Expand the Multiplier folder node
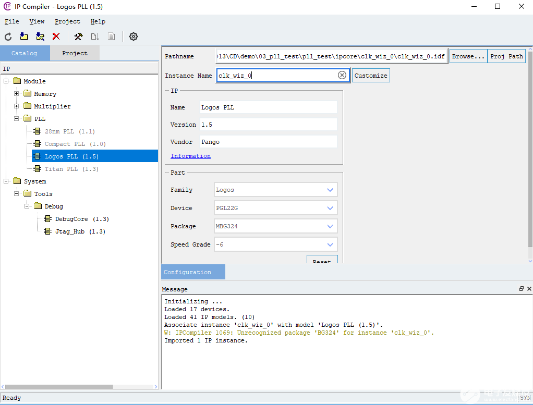The height and width of the screenshot is (405, 533). 17,106
